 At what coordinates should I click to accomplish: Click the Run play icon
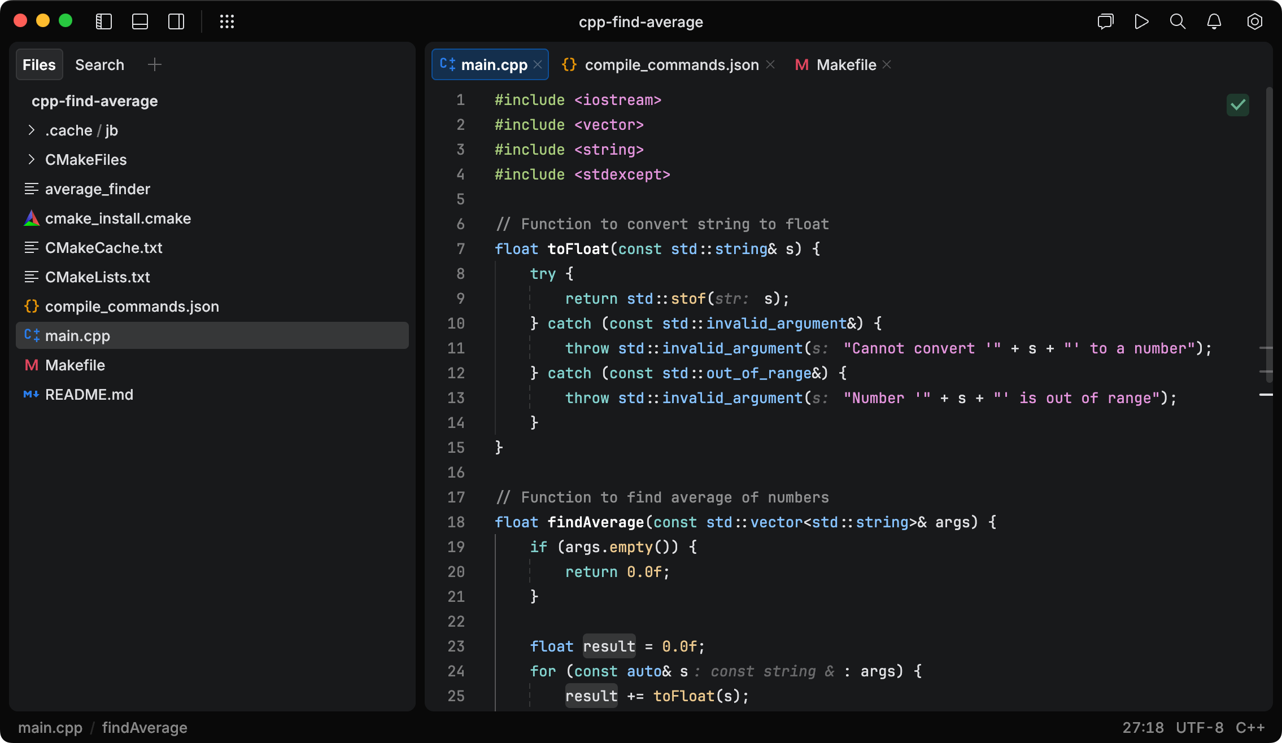(x=1141, y=21)
